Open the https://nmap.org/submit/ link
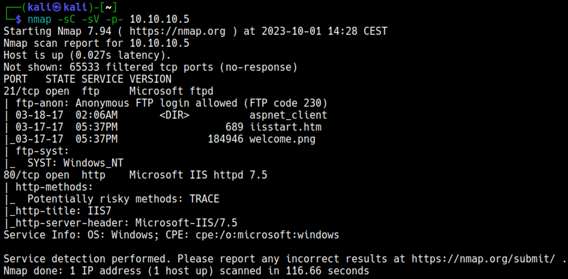 (483, 259)
